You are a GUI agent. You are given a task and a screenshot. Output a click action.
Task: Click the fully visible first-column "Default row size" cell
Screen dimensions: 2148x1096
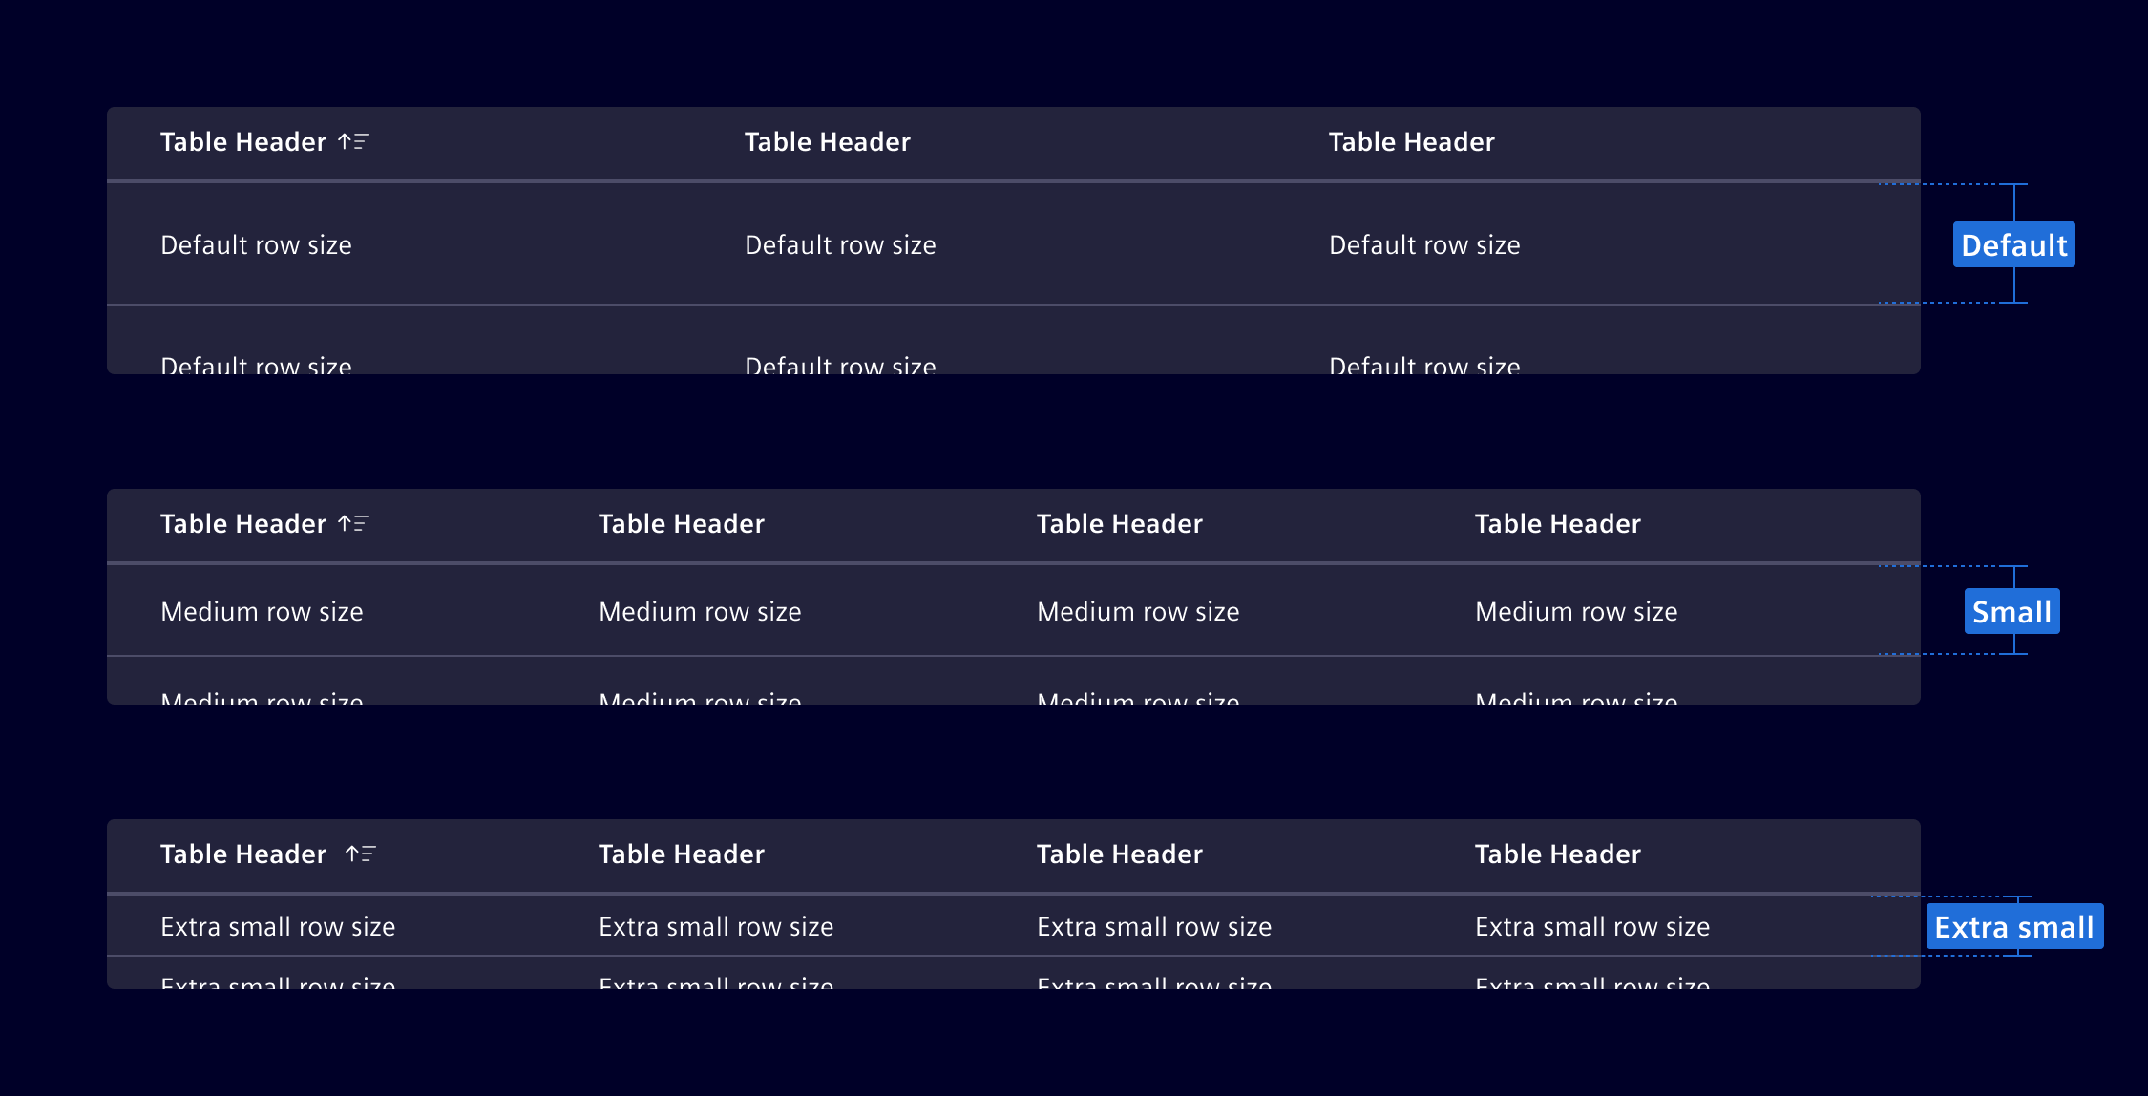tap(256, 245)
